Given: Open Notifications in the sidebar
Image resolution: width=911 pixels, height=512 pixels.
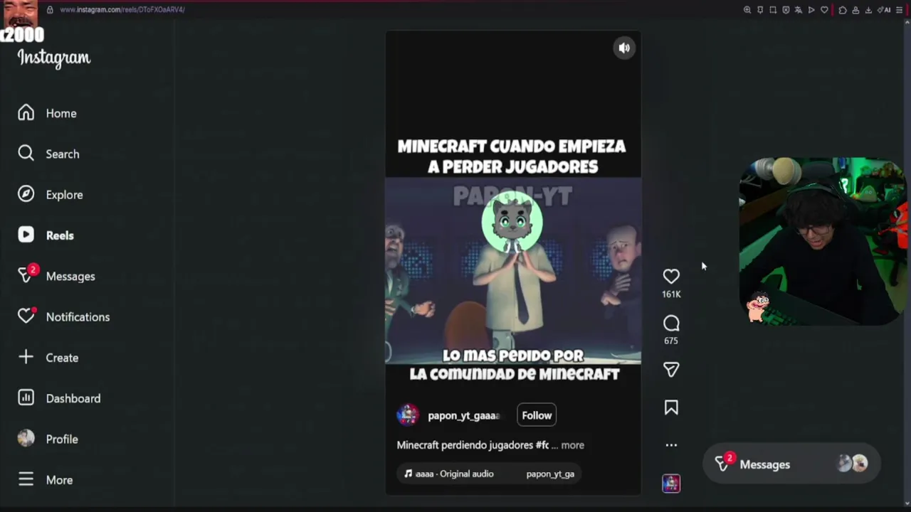Looking at the screenshot, I should pos(63,316).
